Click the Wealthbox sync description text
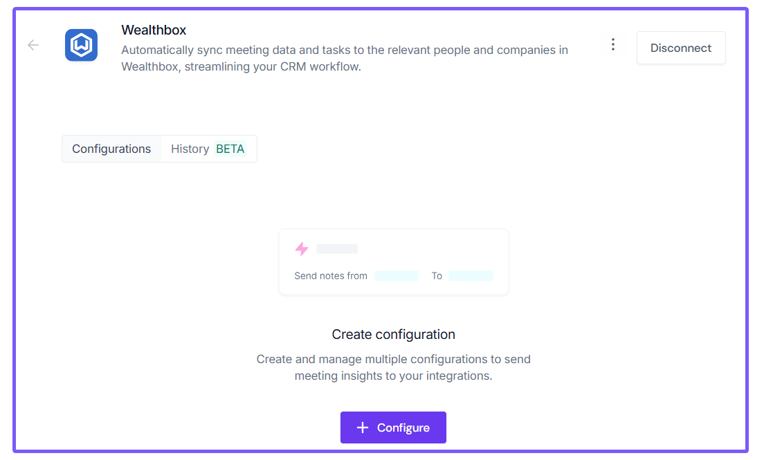 click(344, 59)
